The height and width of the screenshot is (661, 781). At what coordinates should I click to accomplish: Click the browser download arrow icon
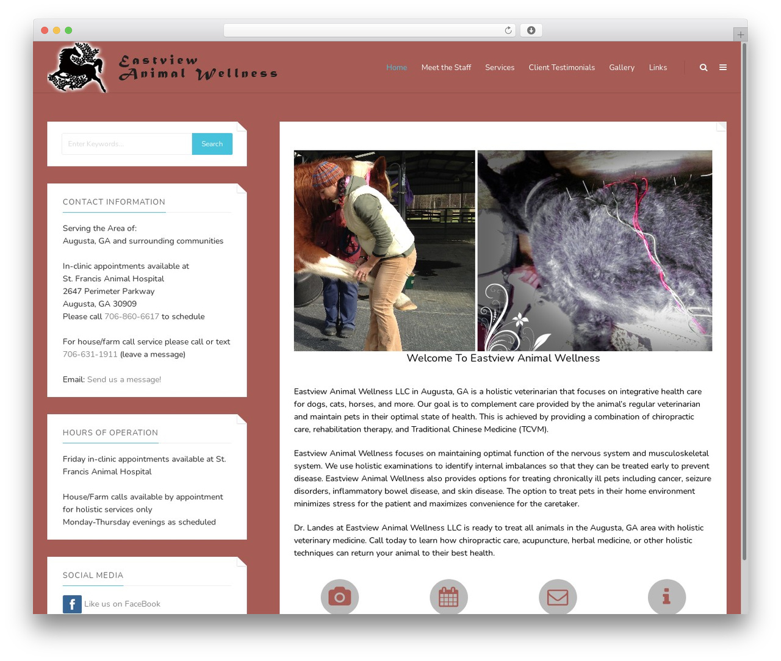[531, 30]
